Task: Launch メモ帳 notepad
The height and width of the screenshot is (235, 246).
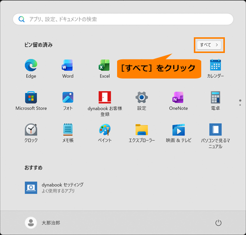Action: 68,130
